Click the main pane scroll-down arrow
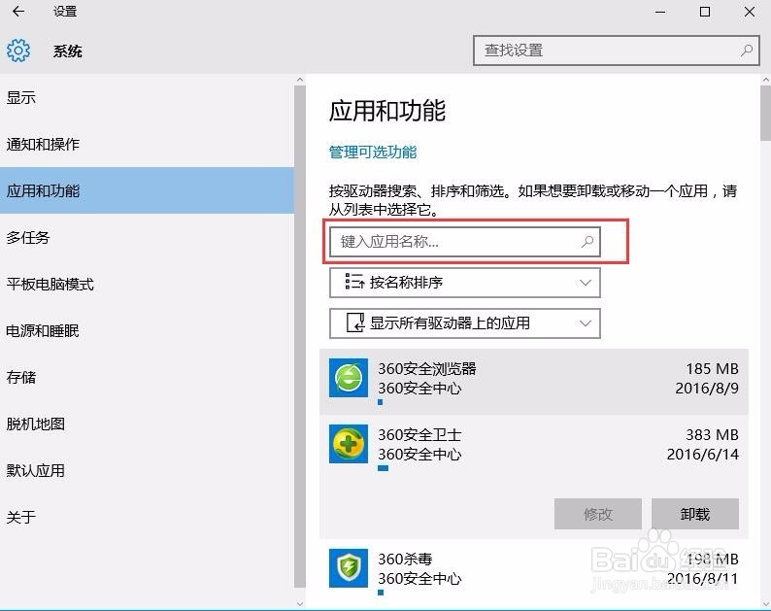The image size is (771, 611). pyautogui.click(x=765, y=603)
